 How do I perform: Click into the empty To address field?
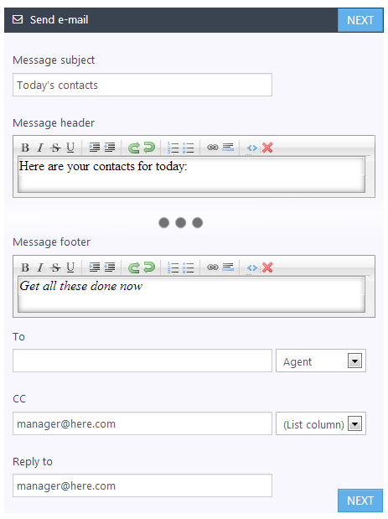(142, 361)
